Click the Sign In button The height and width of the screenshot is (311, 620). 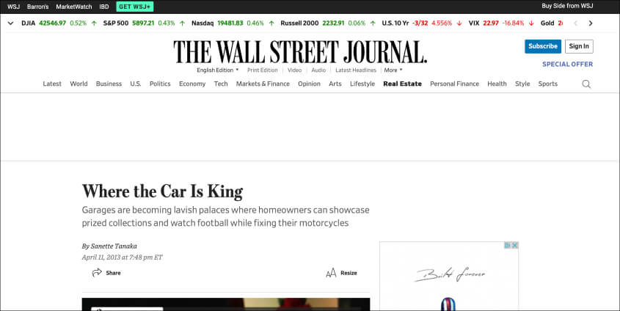tap(579, 46)
